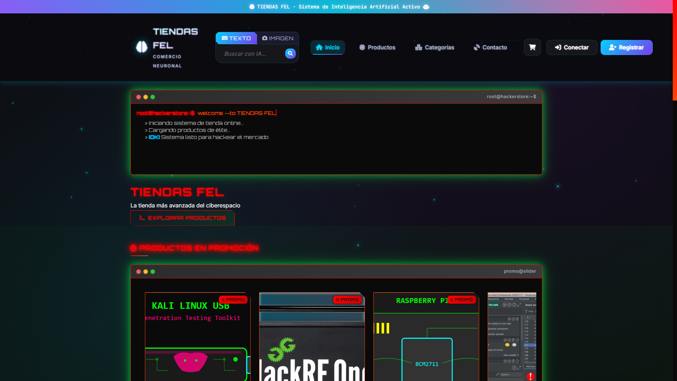Open the Inicio nav item
The width and height of the screenshot is (677, 381).
point(328,47)
